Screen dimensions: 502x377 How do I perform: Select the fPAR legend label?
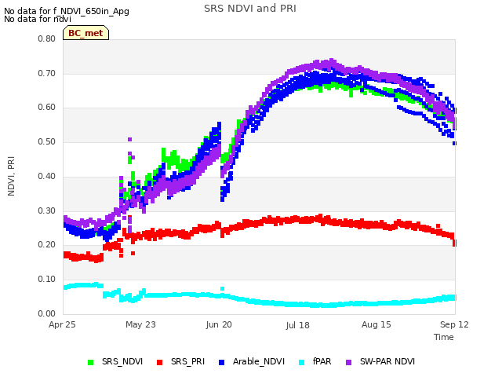tap(322, 361)
